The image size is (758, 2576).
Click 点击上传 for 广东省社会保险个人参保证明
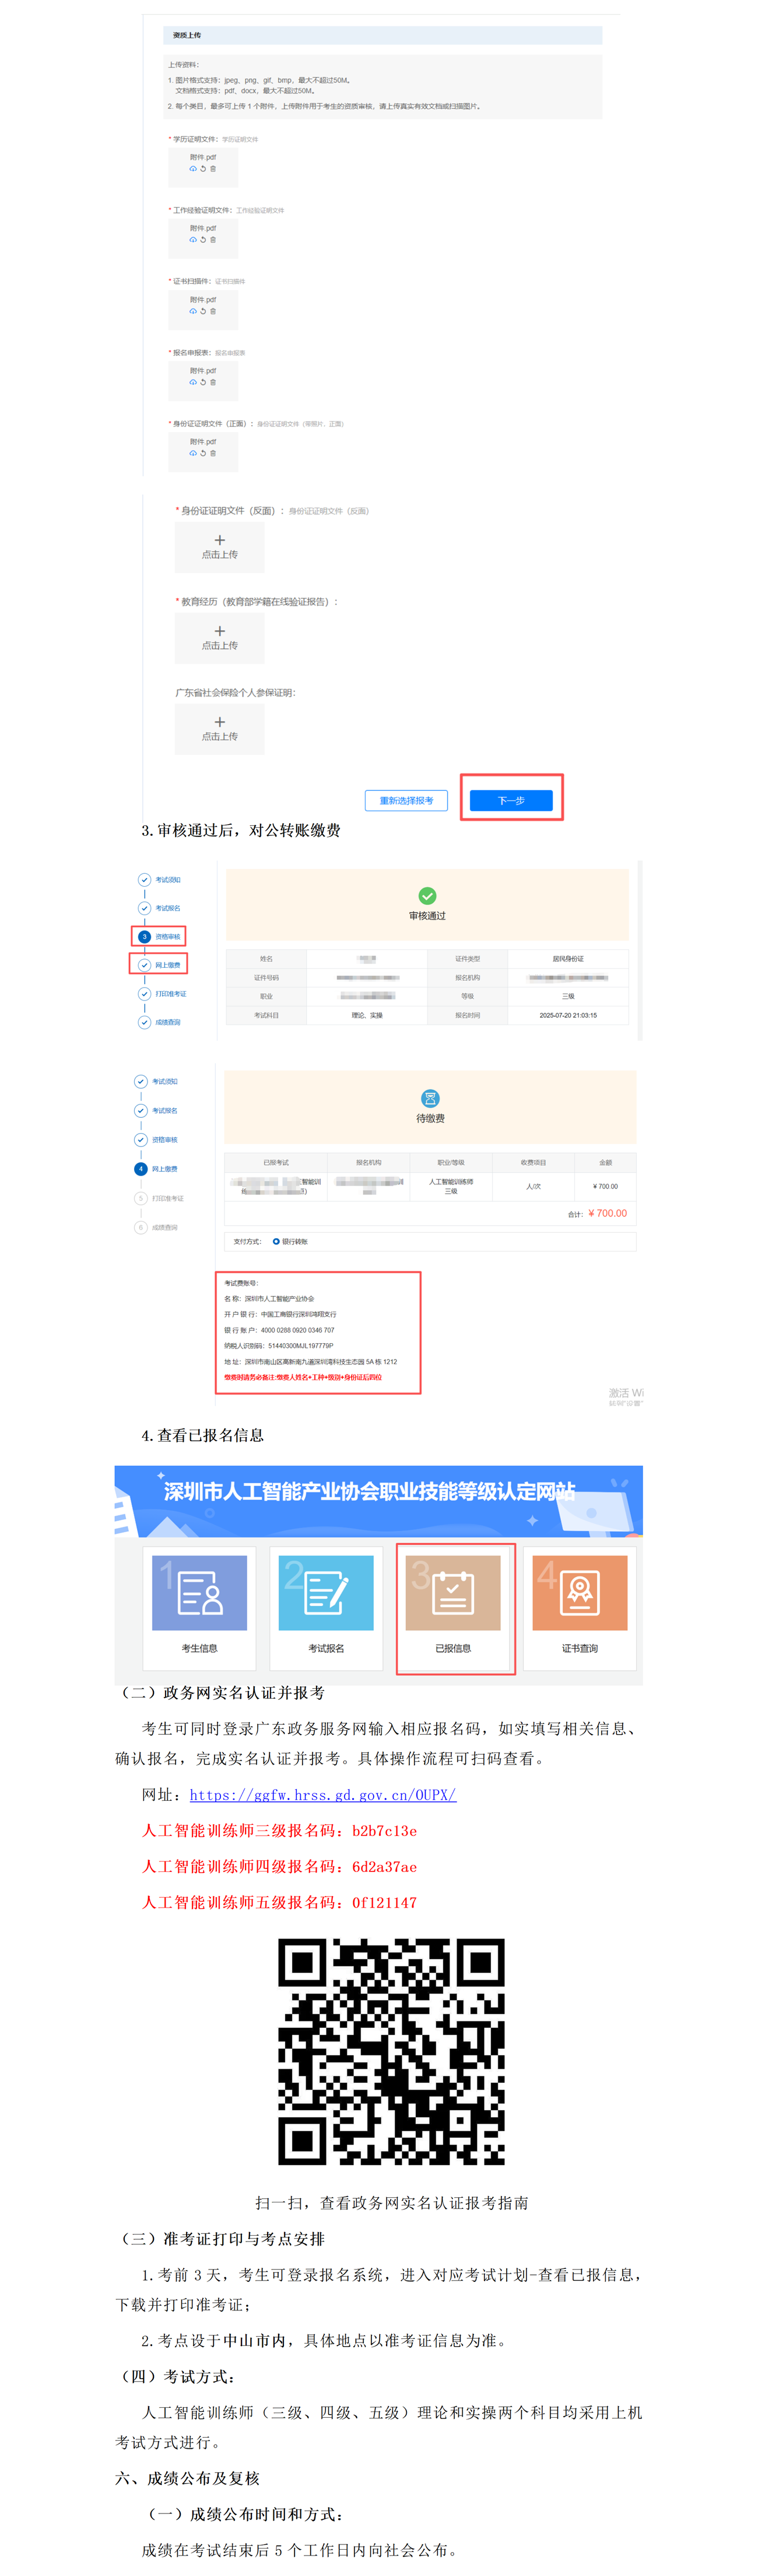click(x=220, y=728)
